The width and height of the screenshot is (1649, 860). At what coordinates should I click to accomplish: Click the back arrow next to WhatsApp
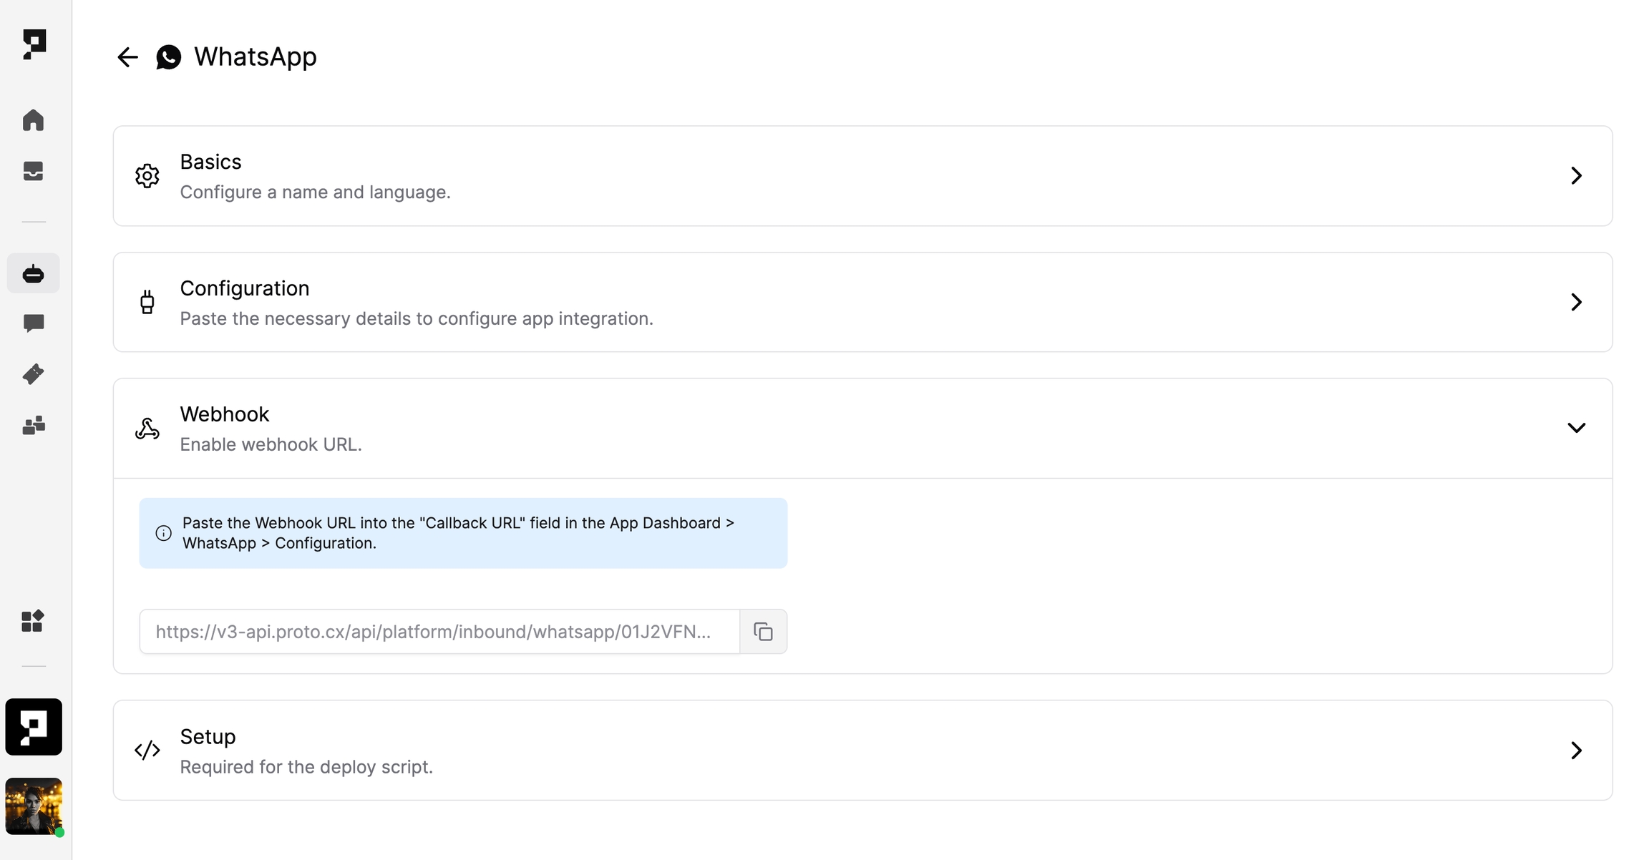coord(127,57)
